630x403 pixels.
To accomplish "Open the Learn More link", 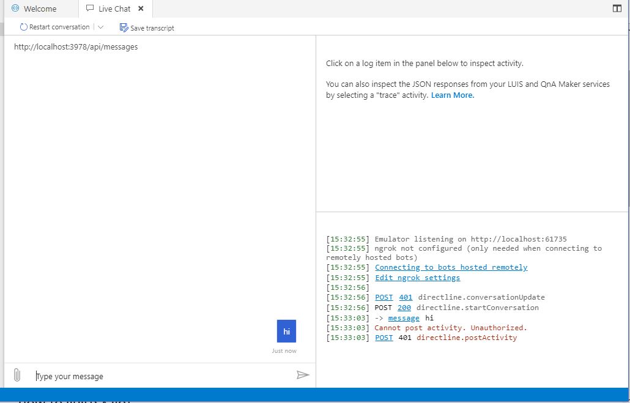I will coord(452,95).
